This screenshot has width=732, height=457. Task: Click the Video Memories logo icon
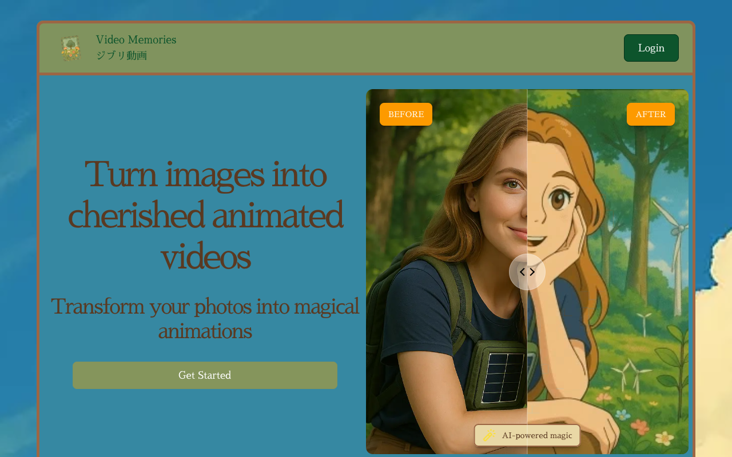pyautogui.click(x=70, y=47)
